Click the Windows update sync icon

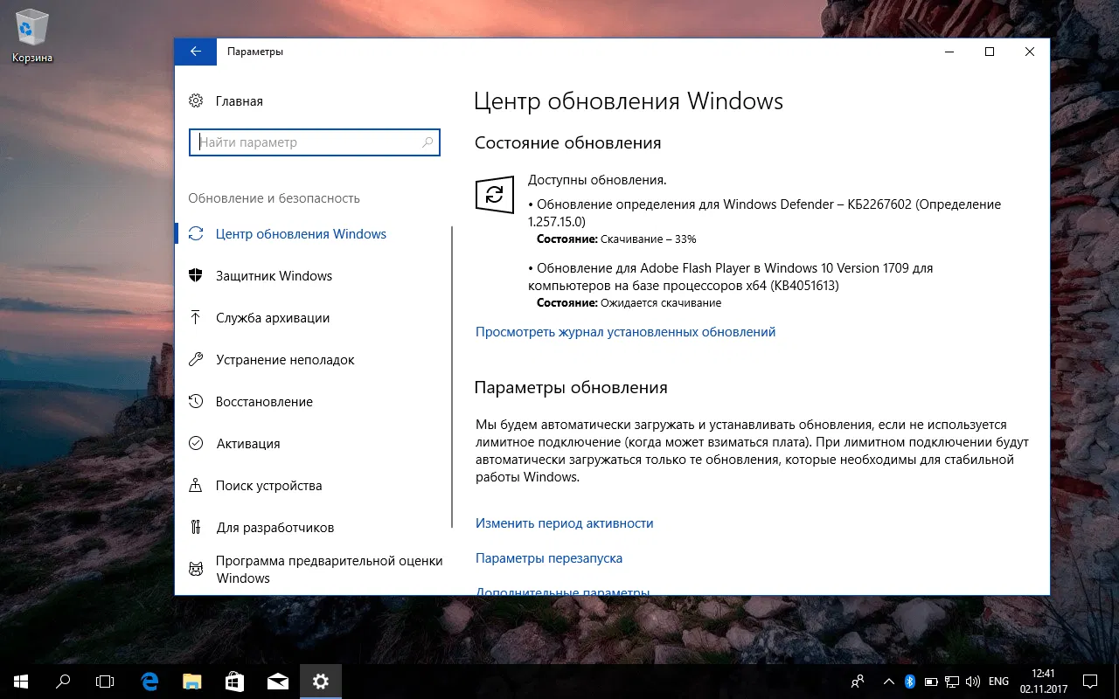click(495, 195)
